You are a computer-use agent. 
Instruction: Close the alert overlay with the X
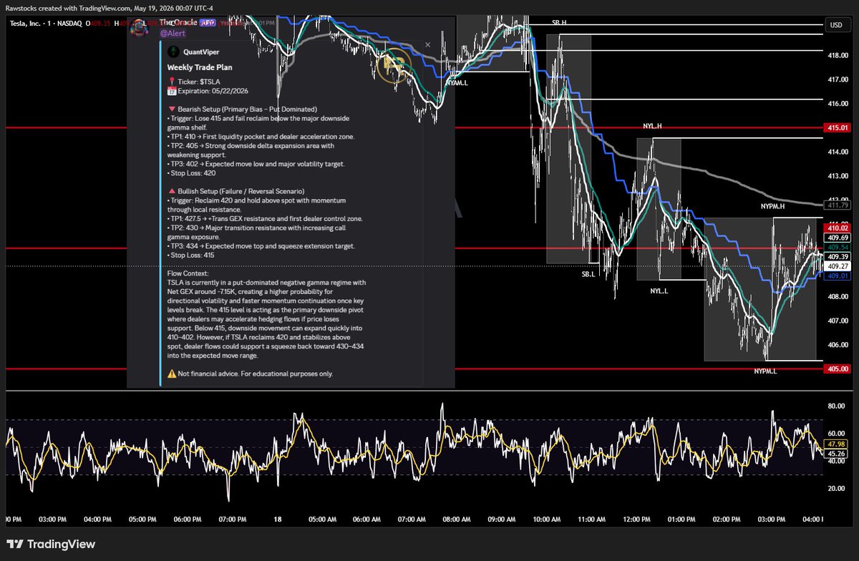427,44
